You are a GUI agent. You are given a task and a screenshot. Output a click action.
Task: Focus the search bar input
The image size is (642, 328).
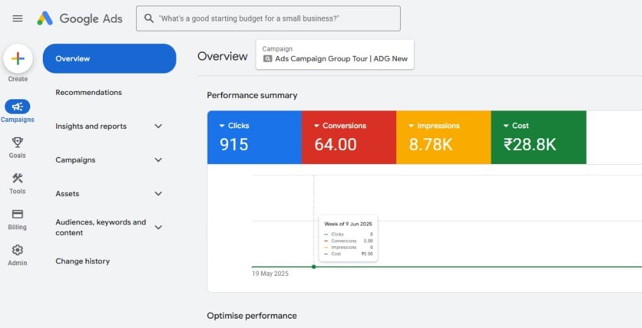[x=268, y=18]
